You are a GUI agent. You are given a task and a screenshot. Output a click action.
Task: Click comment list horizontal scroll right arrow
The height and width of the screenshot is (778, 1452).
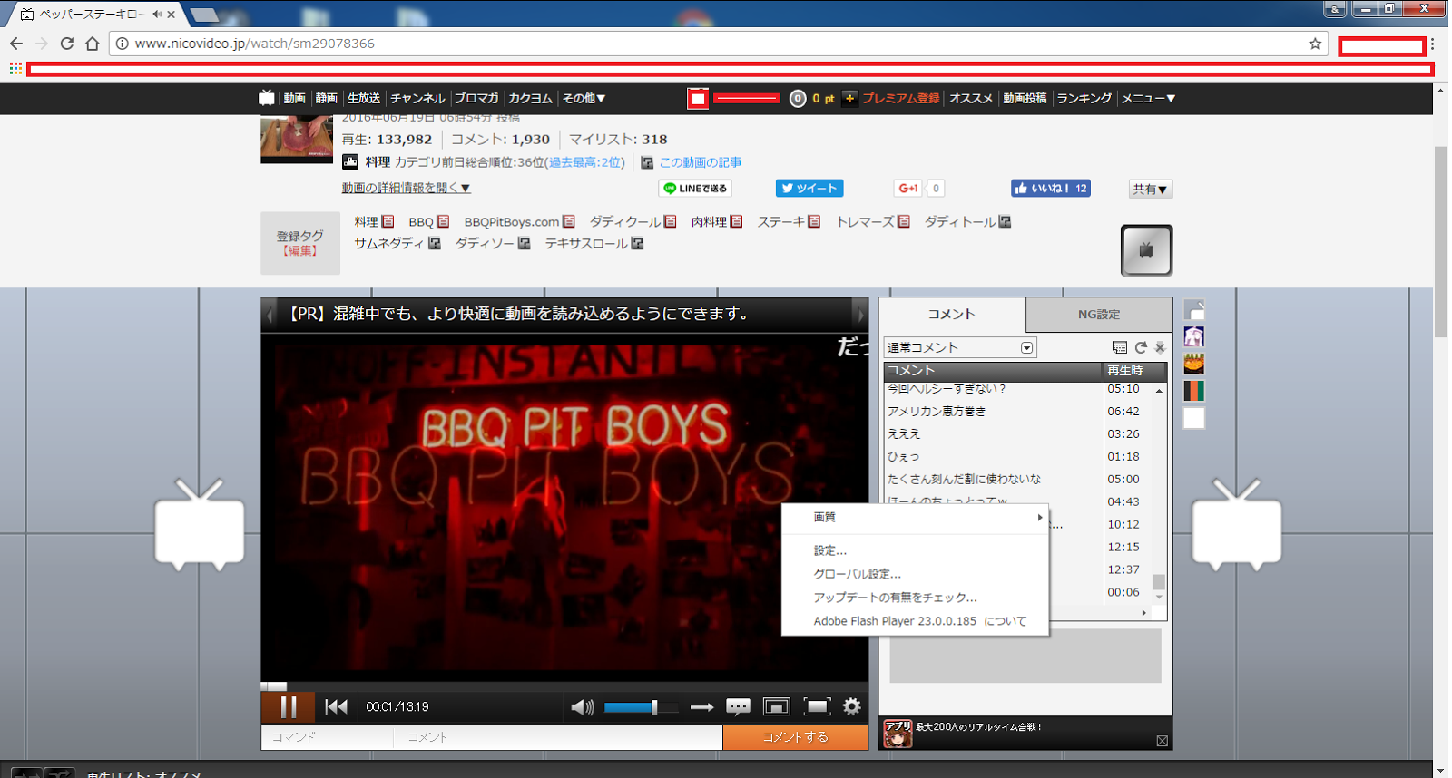(1143, 613)
